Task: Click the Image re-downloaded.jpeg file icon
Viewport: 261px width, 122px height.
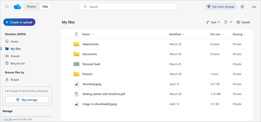Action: 76,104
